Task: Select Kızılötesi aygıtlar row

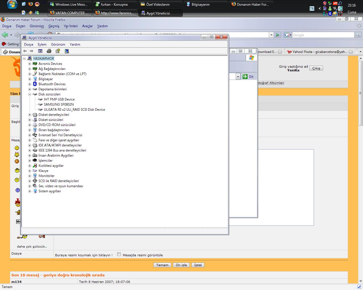Action: tap(51, 166)
